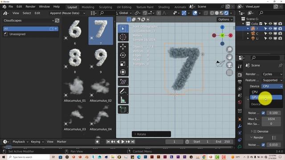Click the Play animation button
This screenshot has height=160, width=285.
pos(123,142)
